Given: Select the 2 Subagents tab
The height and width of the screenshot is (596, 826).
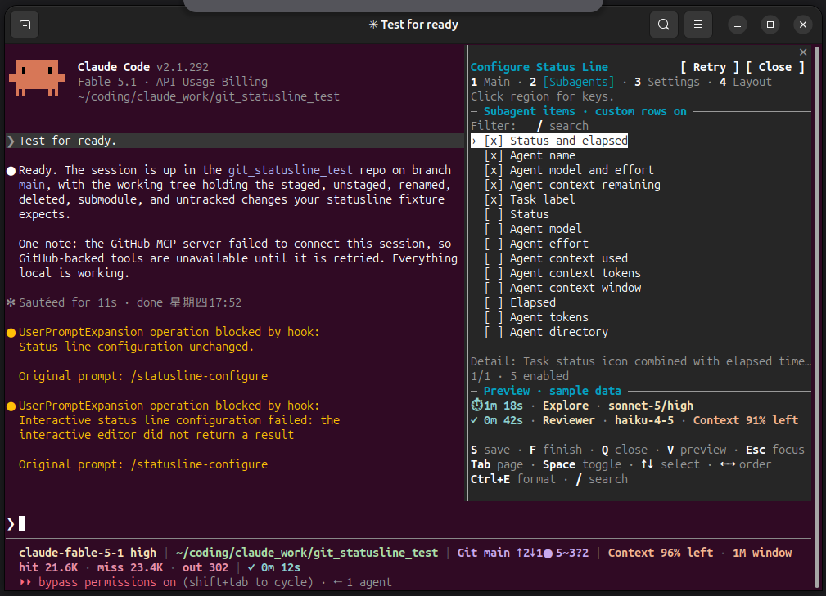Looking at the screenshot, I should pos(571,82).
